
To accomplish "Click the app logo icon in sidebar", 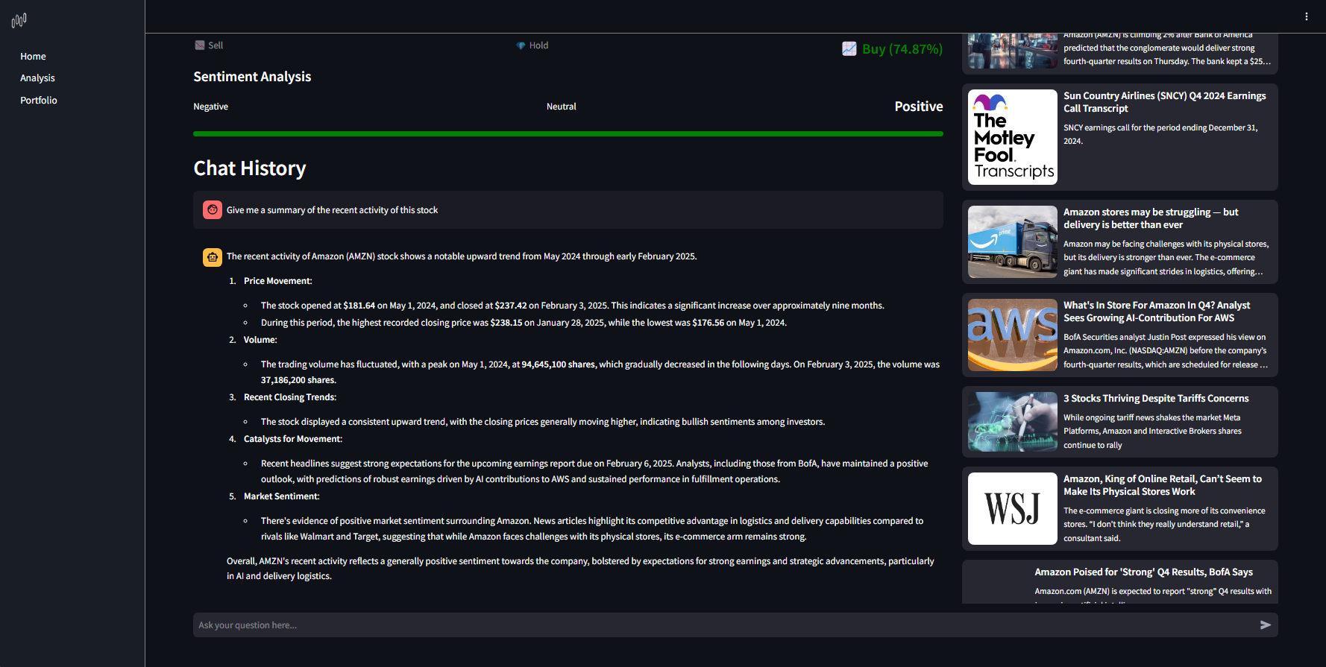I will pos(19,20).
